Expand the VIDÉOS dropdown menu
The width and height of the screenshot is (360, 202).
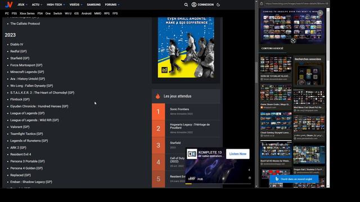(x=76, y=4)
